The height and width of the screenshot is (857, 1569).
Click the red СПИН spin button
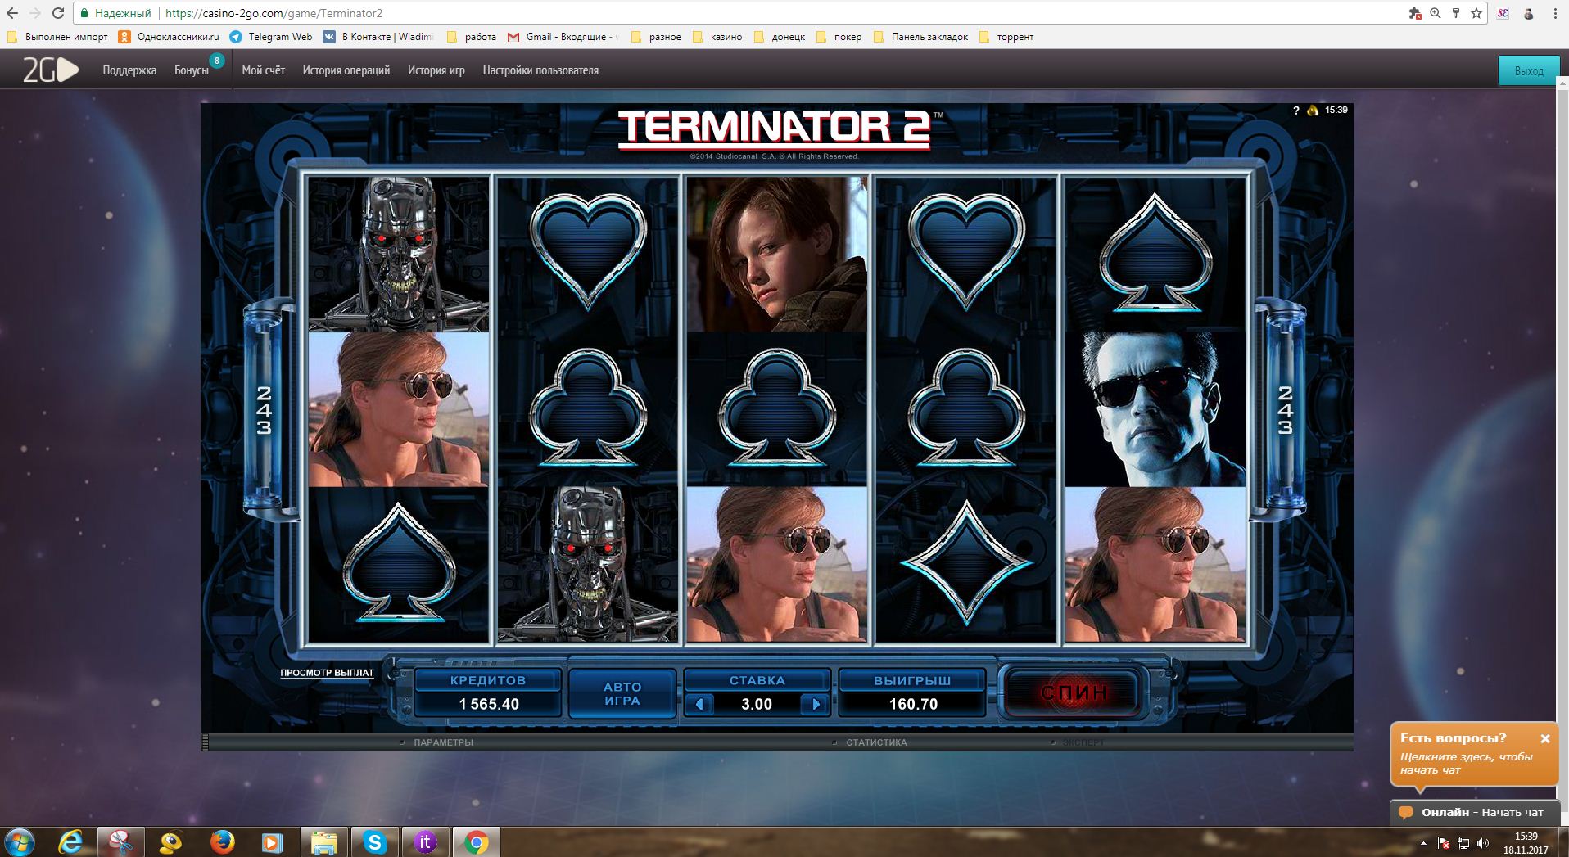click(1074, 692)
